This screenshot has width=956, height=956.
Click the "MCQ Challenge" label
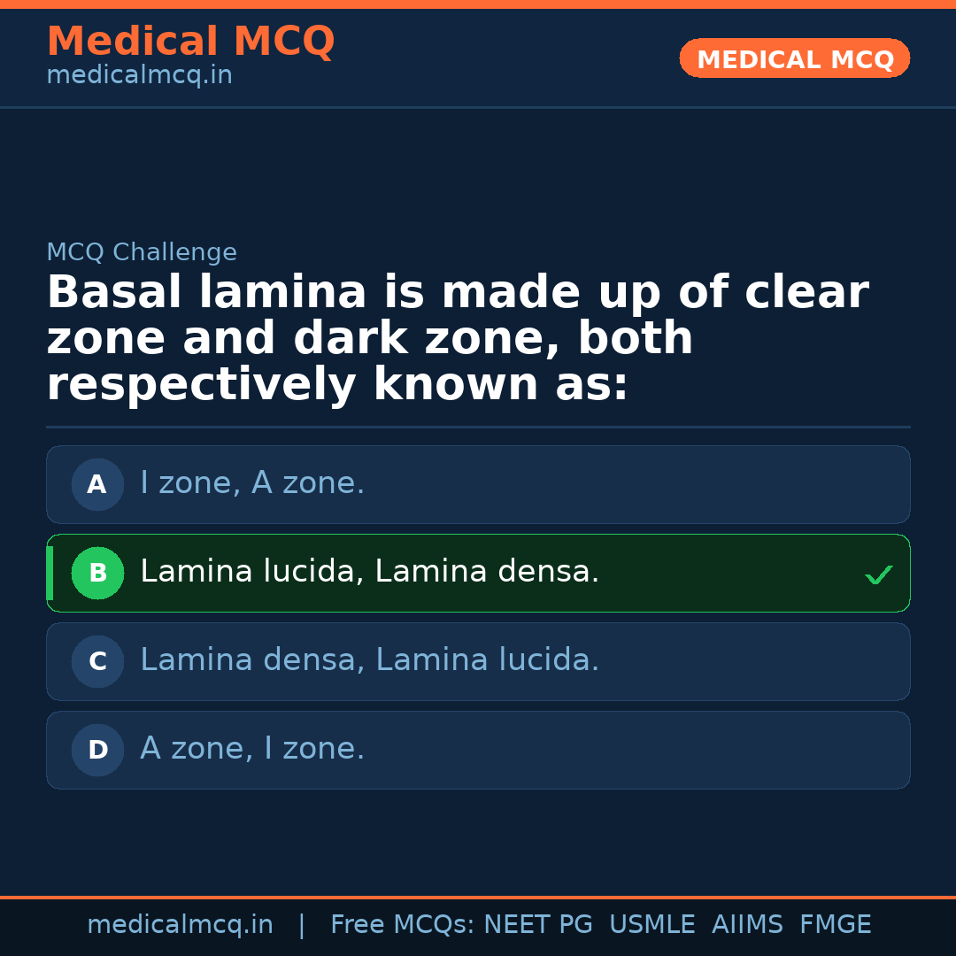[x=142, y=252]
